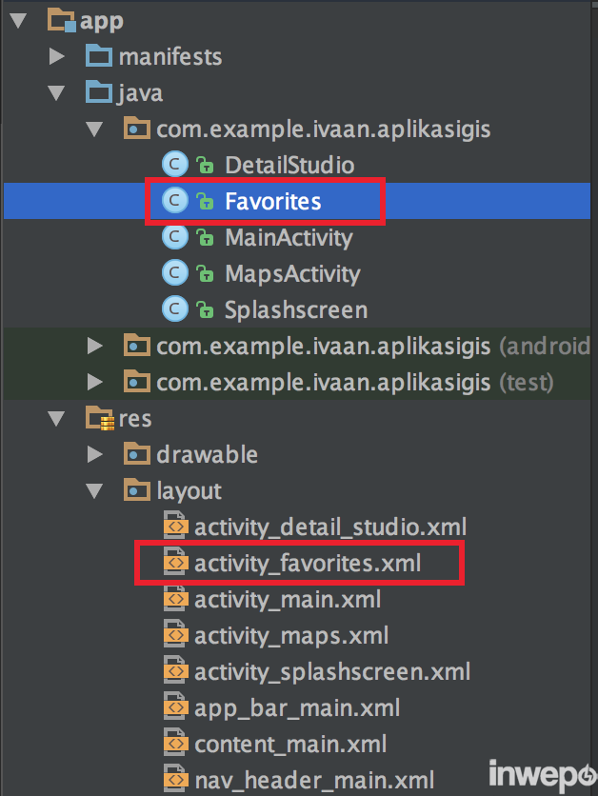This screenshot has width=598, height=796.
Task: Select content_main.xml layout file
Action: tap(291, 744)
